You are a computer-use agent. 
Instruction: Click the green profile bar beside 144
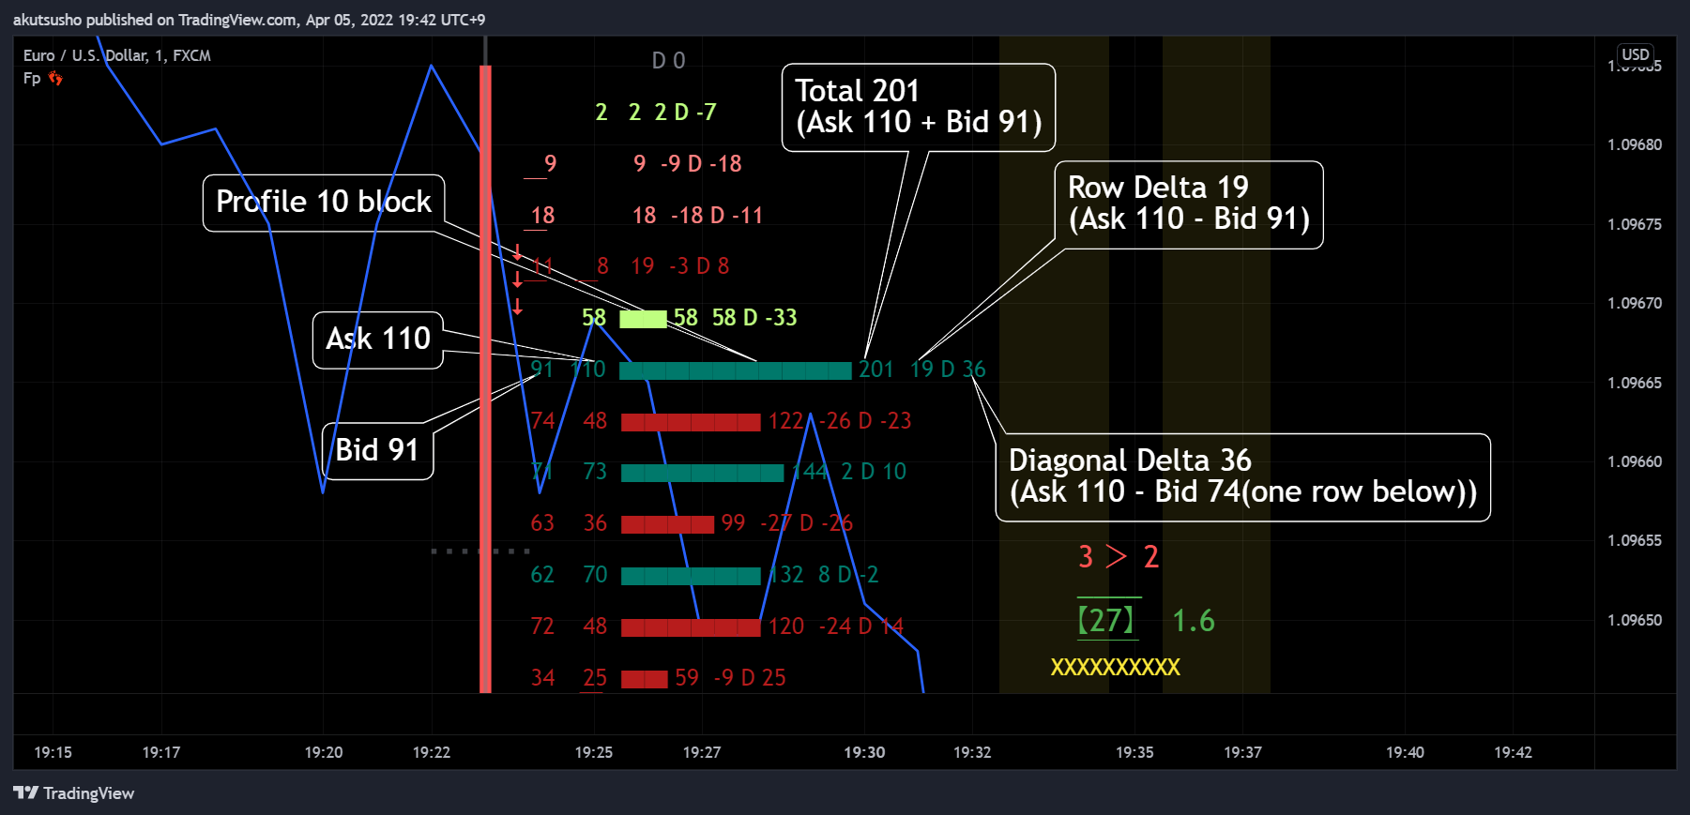click(702, 473)
